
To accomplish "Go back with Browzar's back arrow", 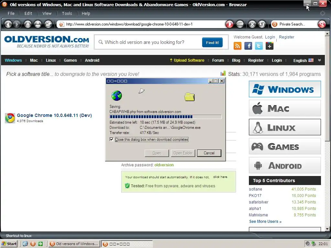I will point(8,24).
